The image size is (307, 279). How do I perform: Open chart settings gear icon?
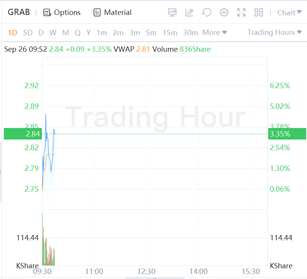[x=224, y=13]
